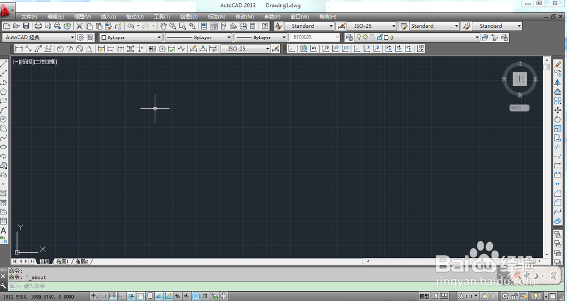Screen dimensions: 567x301
Task: Switch to the 布局2 layout tab
Action: pyautogui.click(x=82, y=261)
